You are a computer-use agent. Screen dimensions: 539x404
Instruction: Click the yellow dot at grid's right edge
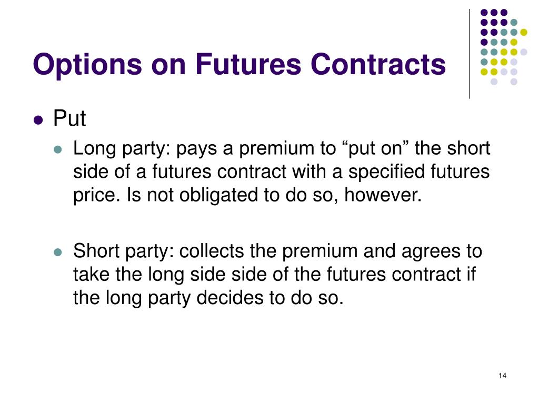[524, 32]
